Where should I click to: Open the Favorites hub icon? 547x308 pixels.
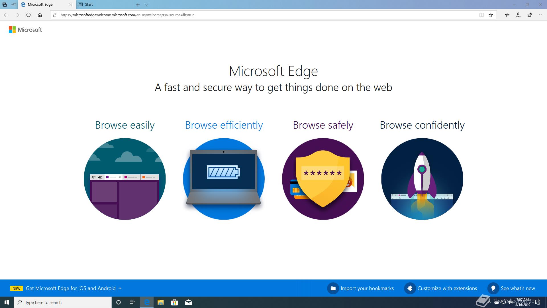pyautogui.click(x=507, y=15)
